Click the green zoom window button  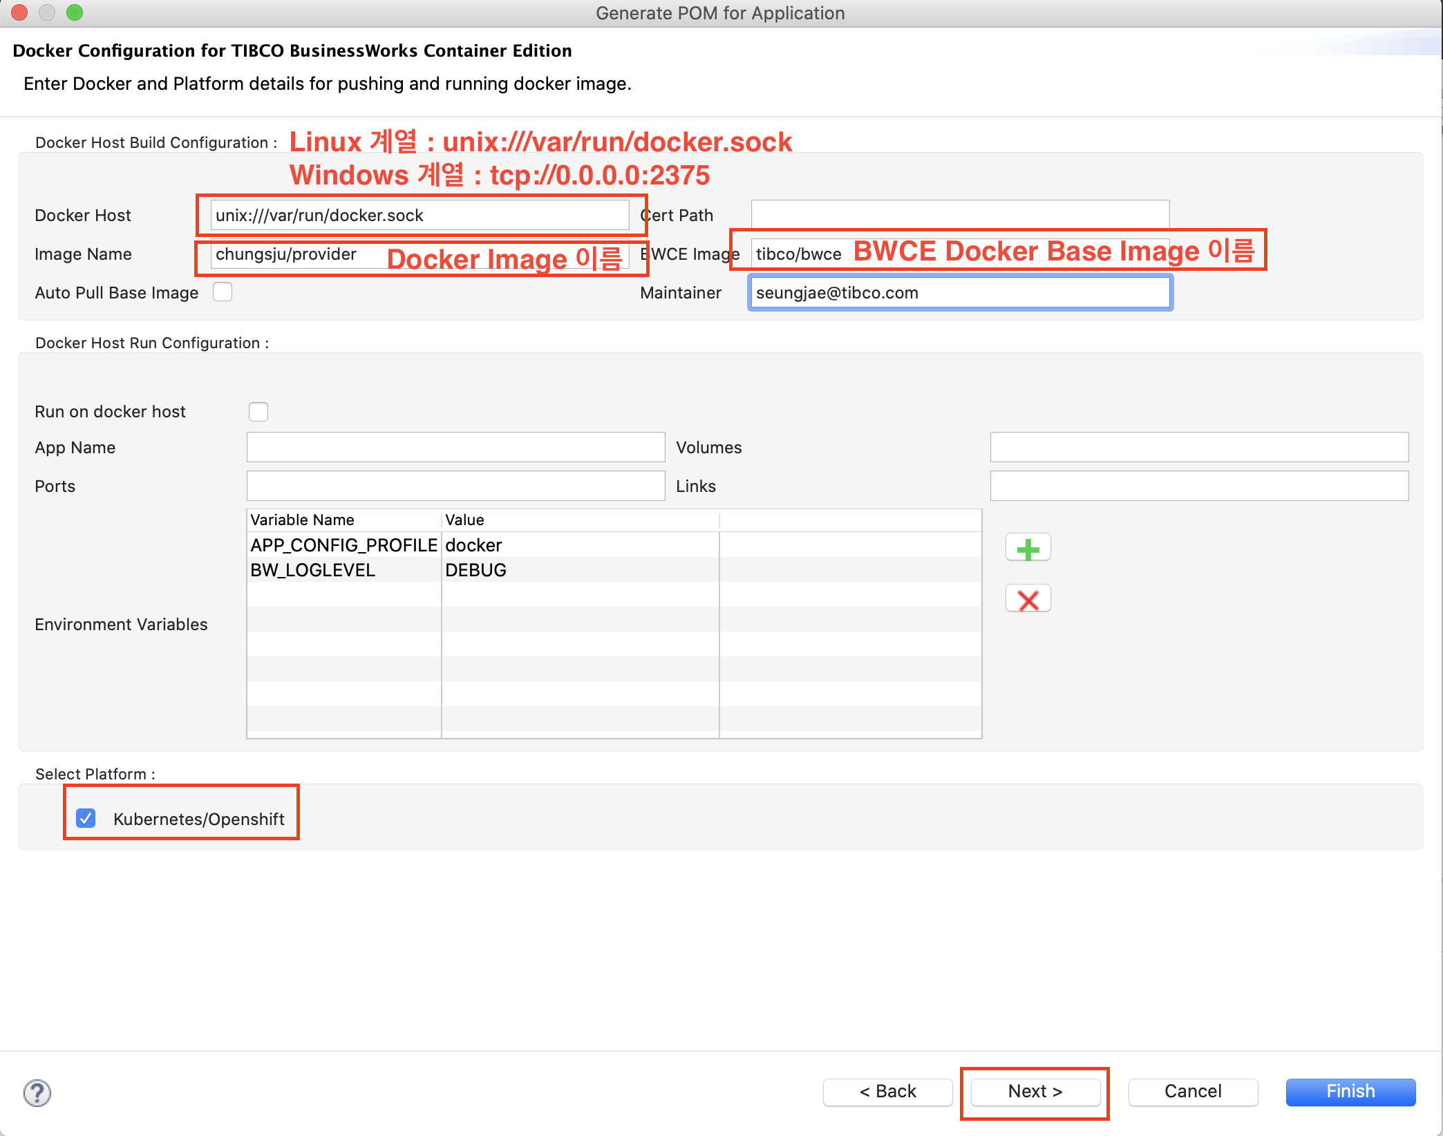pos(75,12)
